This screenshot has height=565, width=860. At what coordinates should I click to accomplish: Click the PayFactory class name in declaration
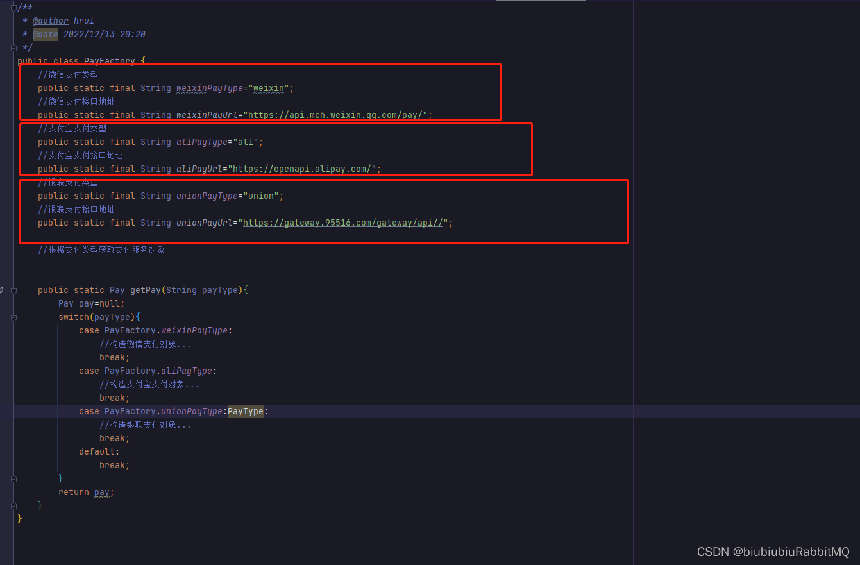point(110,62)
